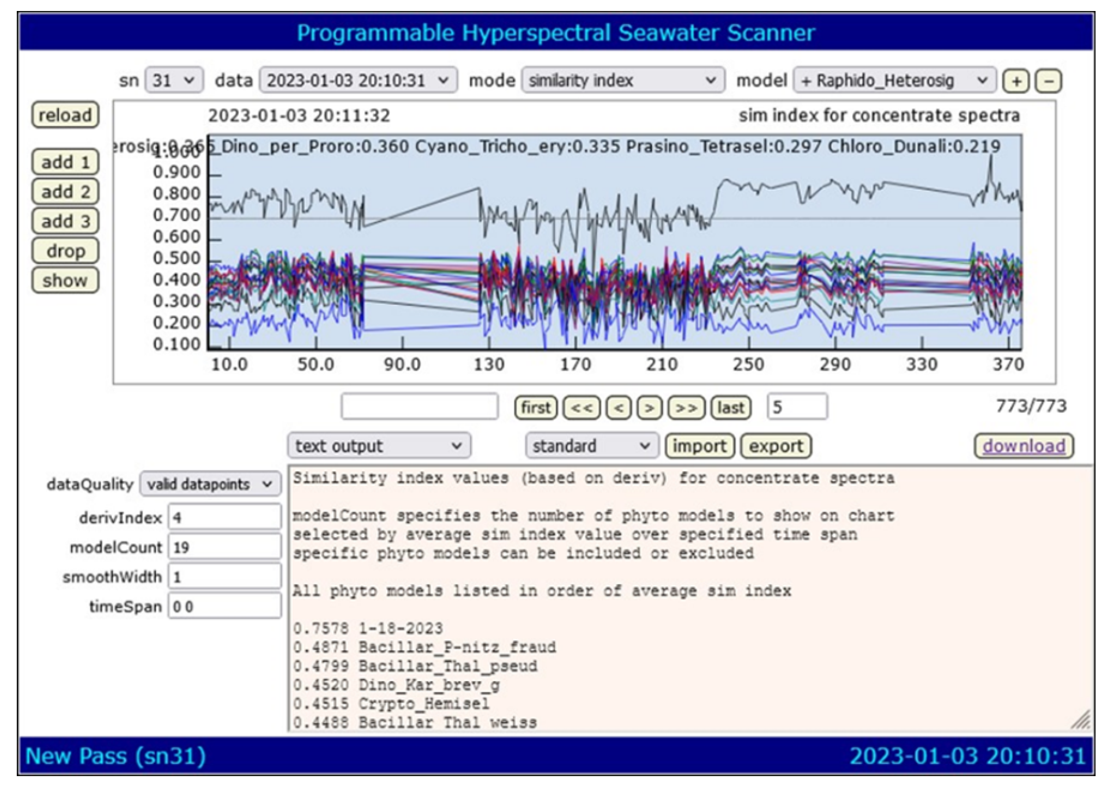
Task: Click the derivIndex input field
Action: pyautogui.click(x=225, y=517)
